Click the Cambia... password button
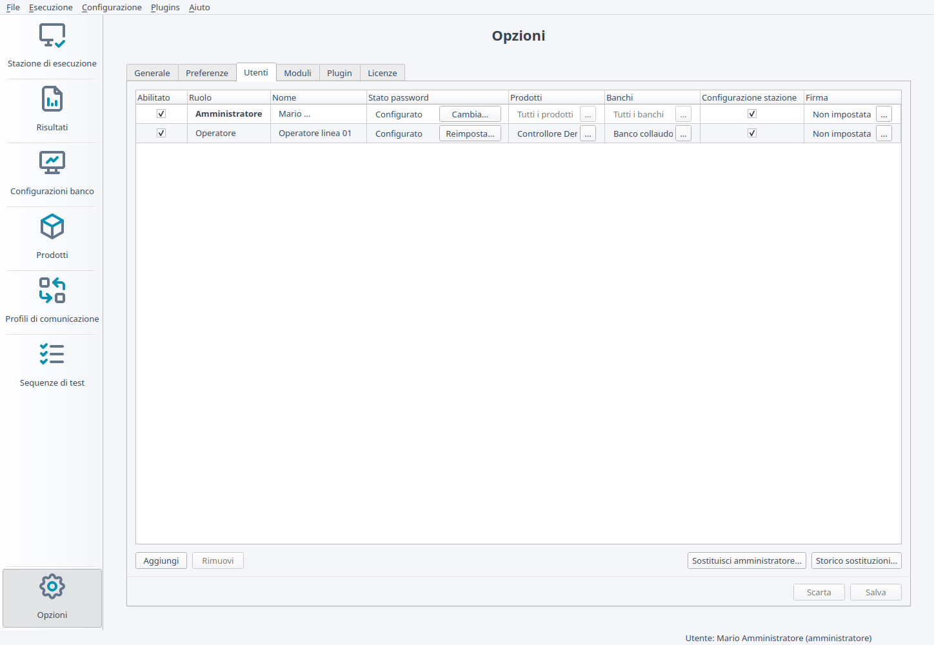Image resolution: width=934 pixels, height=645 pixels. 470,114
